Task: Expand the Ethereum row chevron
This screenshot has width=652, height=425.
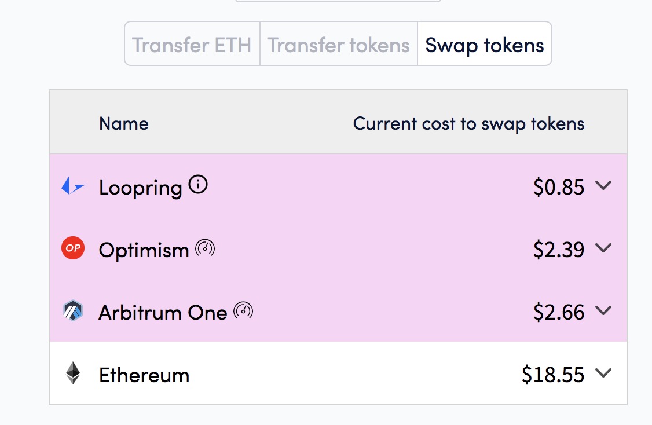Action: [x=603, y=373]
